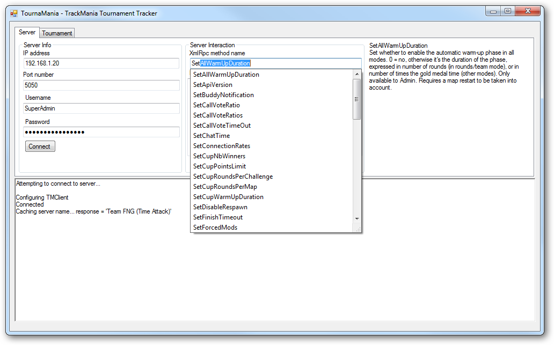Image resolution: width=554 pixels, height=345 pixels.
Task: Select the Server tab
Action: [x=27, y=33]
